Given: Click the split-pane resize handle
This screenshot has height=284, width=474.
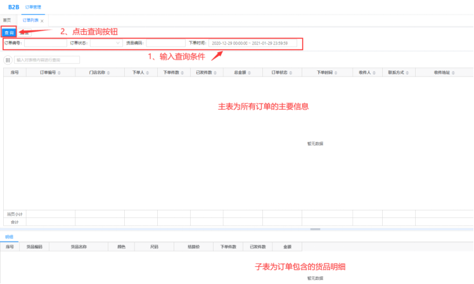Looking at the screenshot, I should 314,229.
